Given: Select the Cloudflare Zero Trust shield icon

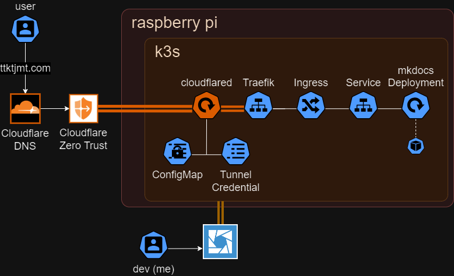Looking at the screenshot, I should [x=83, y=108].
